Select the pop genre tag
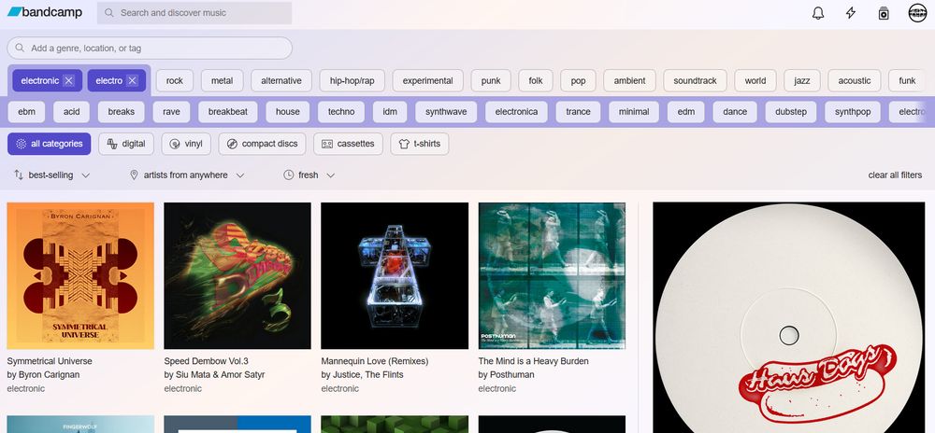The image size is (935, 433). [578, 81]
